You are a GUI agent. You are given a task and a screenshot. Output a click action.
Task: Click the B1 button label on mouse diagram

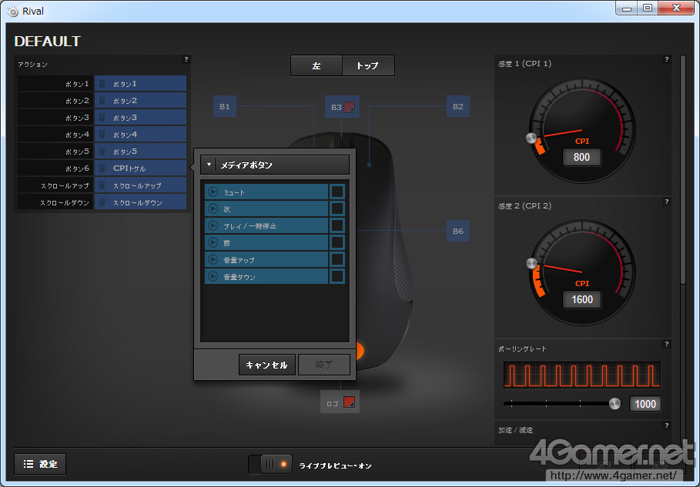click(225, 106)
